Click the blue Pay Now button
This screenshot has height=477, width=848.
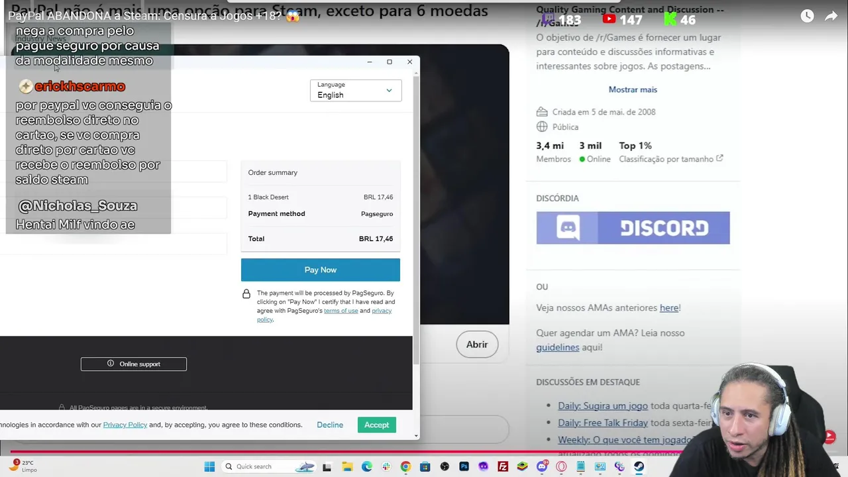pyautogui.click(x=321, y=270)
